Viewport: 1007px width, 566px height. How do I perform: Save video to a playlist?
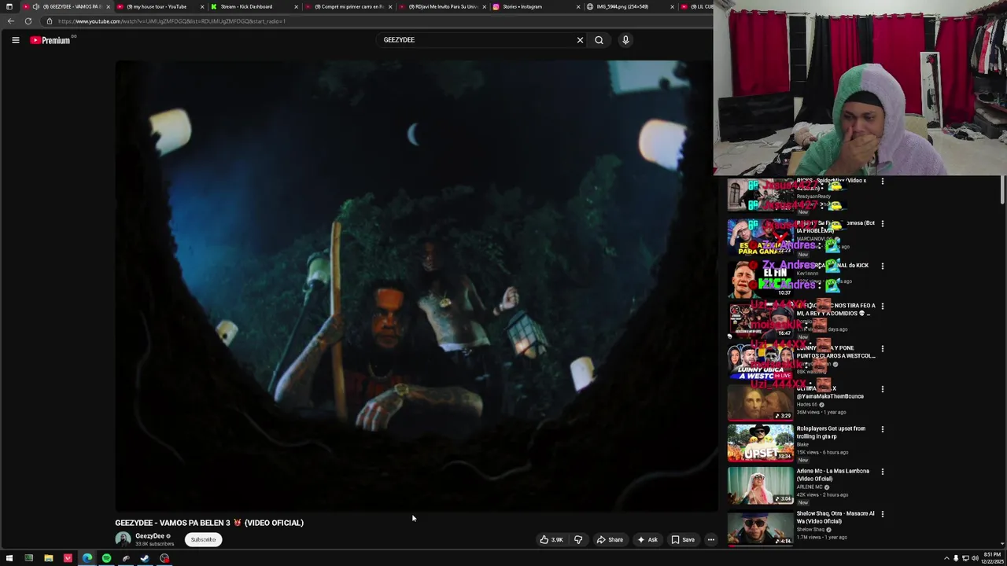[683, 540]
